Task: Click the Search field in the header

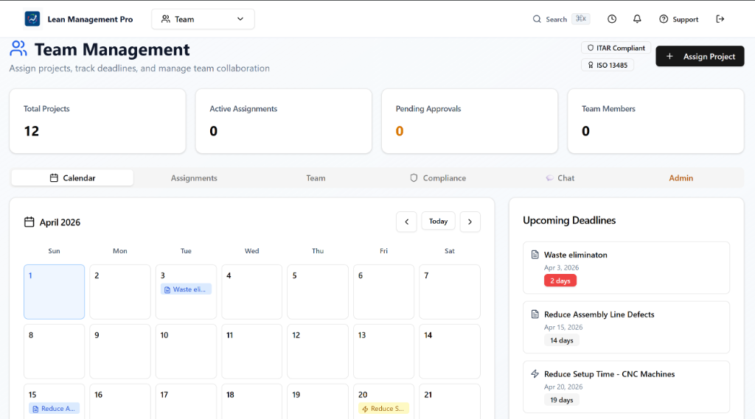Action: coord(561,19)
